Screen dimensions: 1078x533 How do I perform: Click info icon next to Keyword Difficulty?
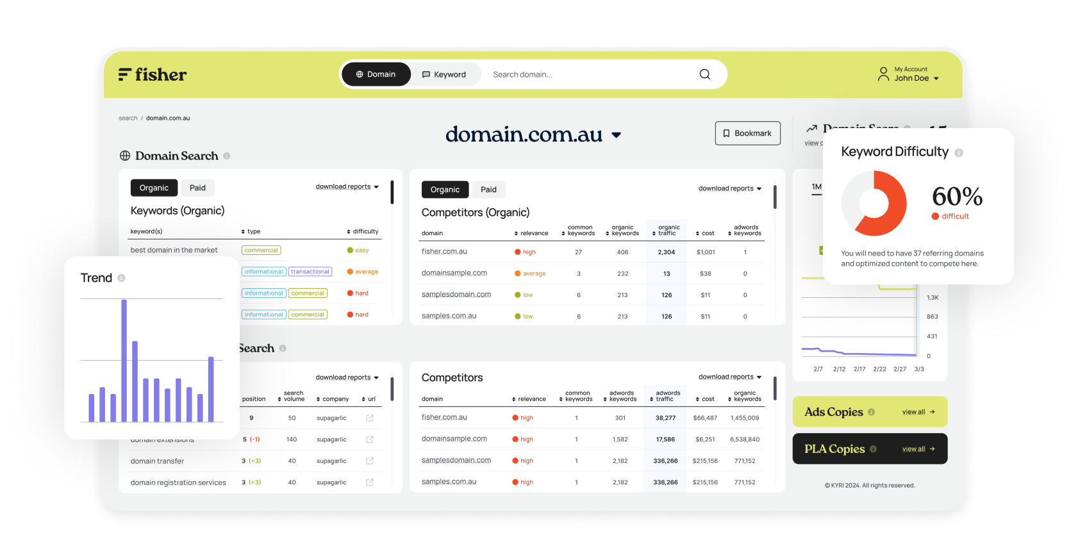pyautogui.click(x=959, y=152)
